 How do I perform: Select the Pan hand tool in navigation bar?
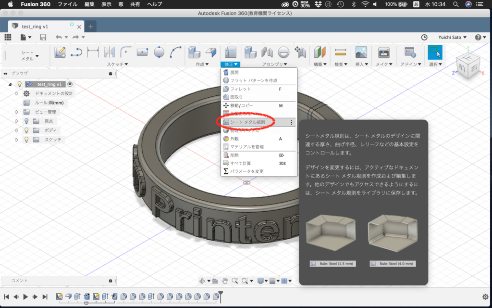225,281
